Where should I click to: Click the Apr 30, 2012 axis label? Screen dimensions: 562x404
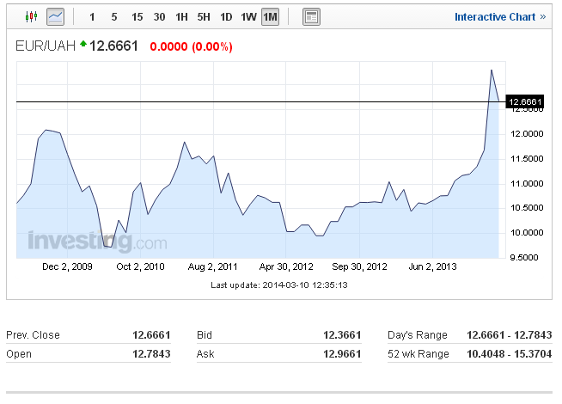tap(286, 266)
